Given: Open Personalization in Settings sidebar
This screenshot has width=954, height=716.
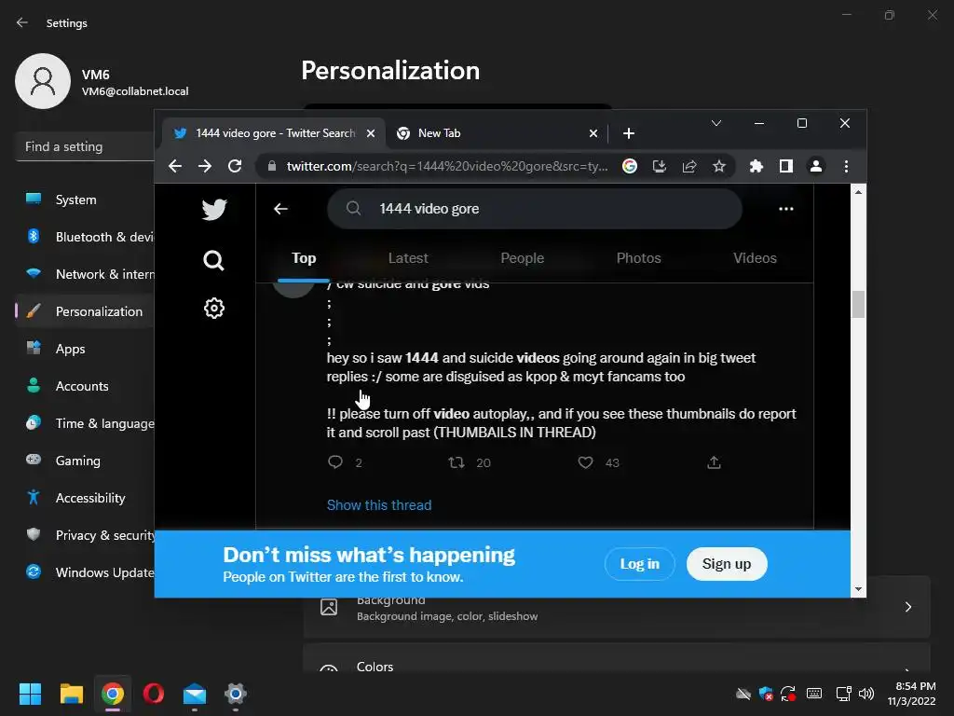Looking at the screenshot, I should point(85,311).
